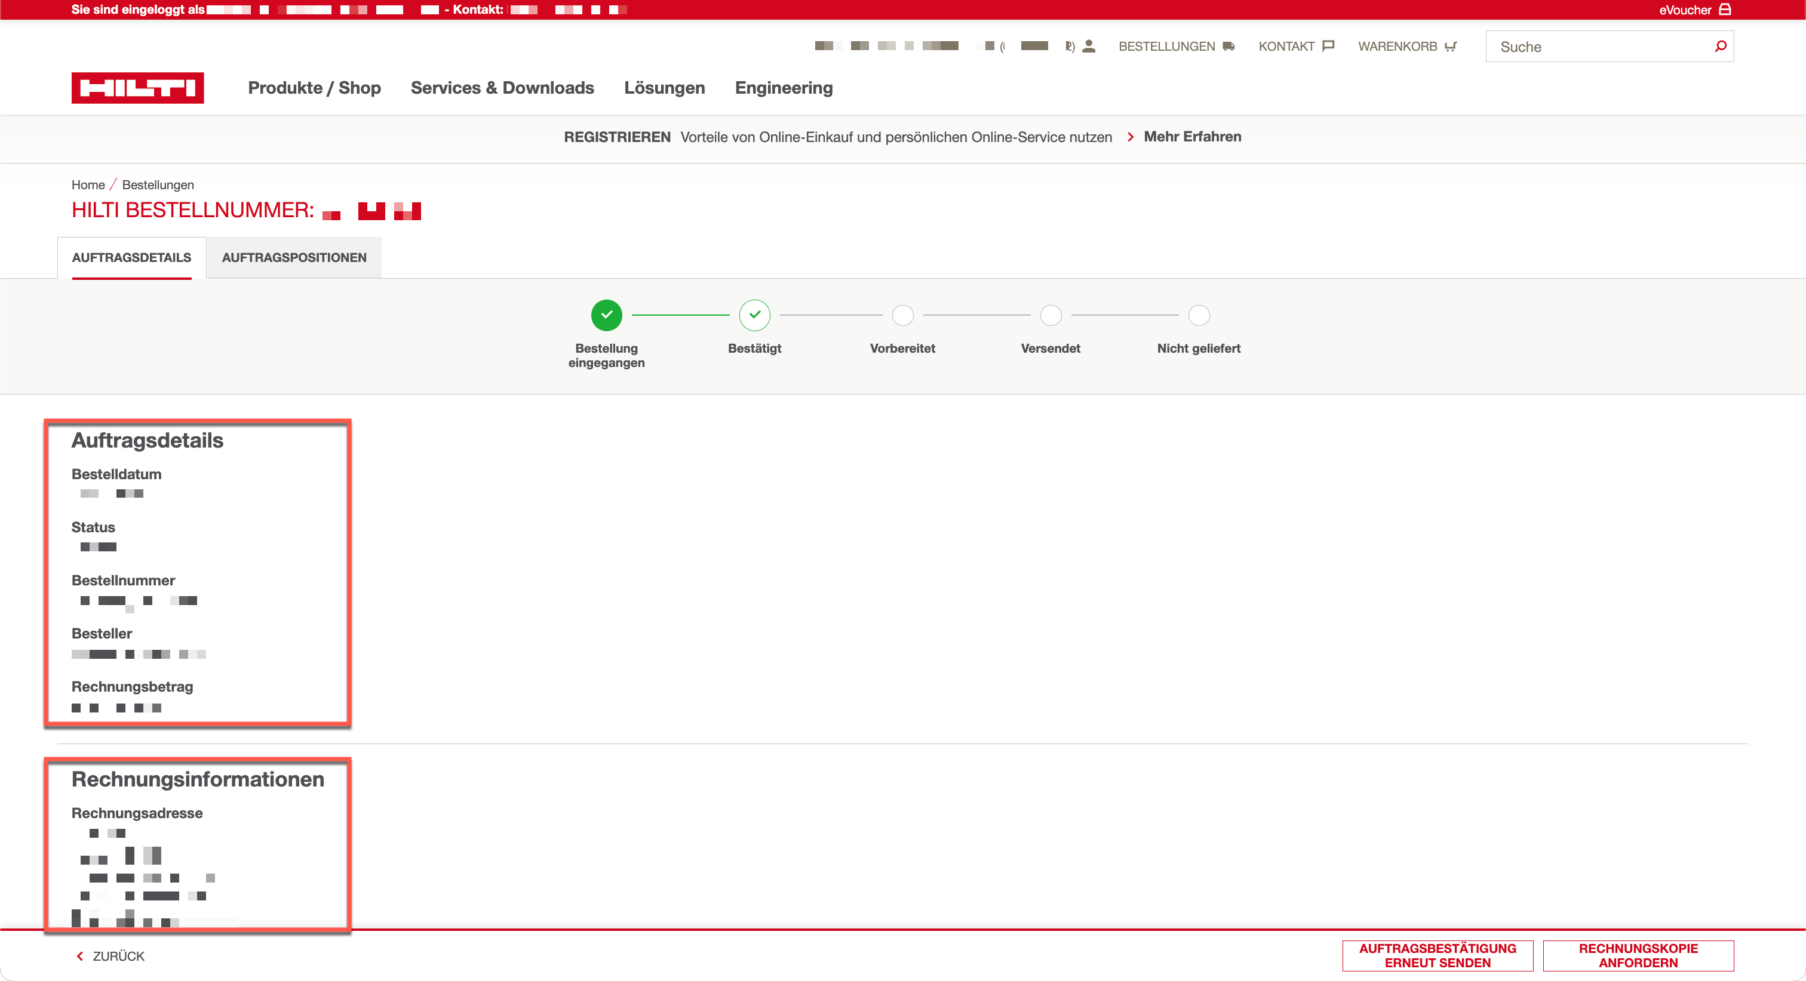This screenshot has height=981, width=1806.
Task: Click the eVoucher link
Action: pyautogui.click(x=1685, y=10)
